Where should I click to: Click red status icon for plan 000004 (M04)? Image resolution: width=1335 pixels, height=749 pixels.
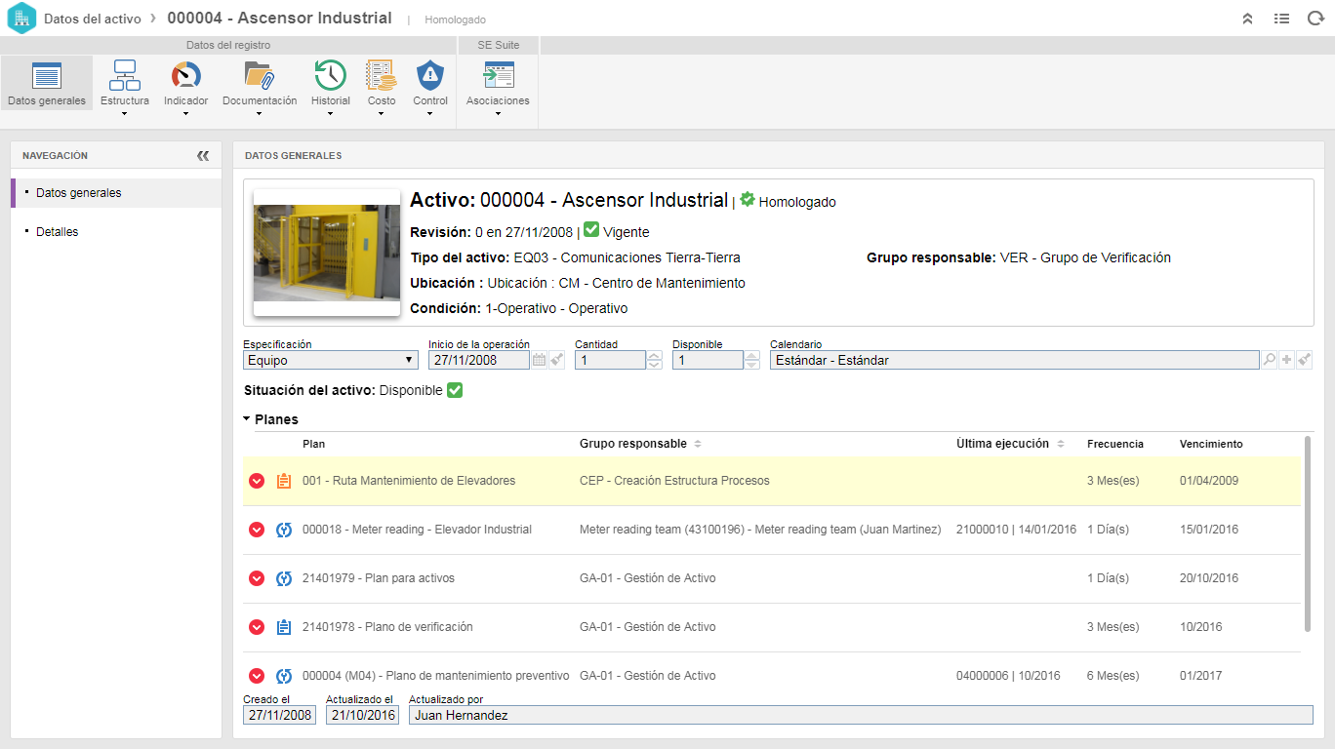(x=257, y=676)
